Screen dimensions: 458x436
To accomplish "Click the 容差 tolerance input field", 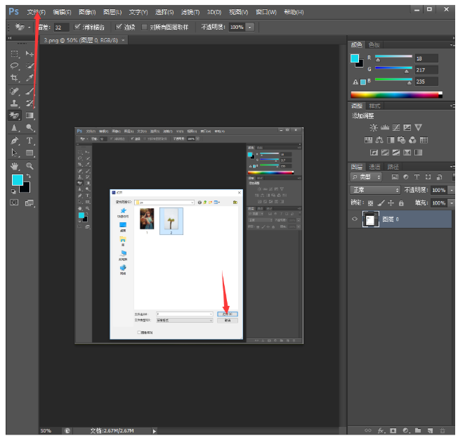I will [60, 27].
